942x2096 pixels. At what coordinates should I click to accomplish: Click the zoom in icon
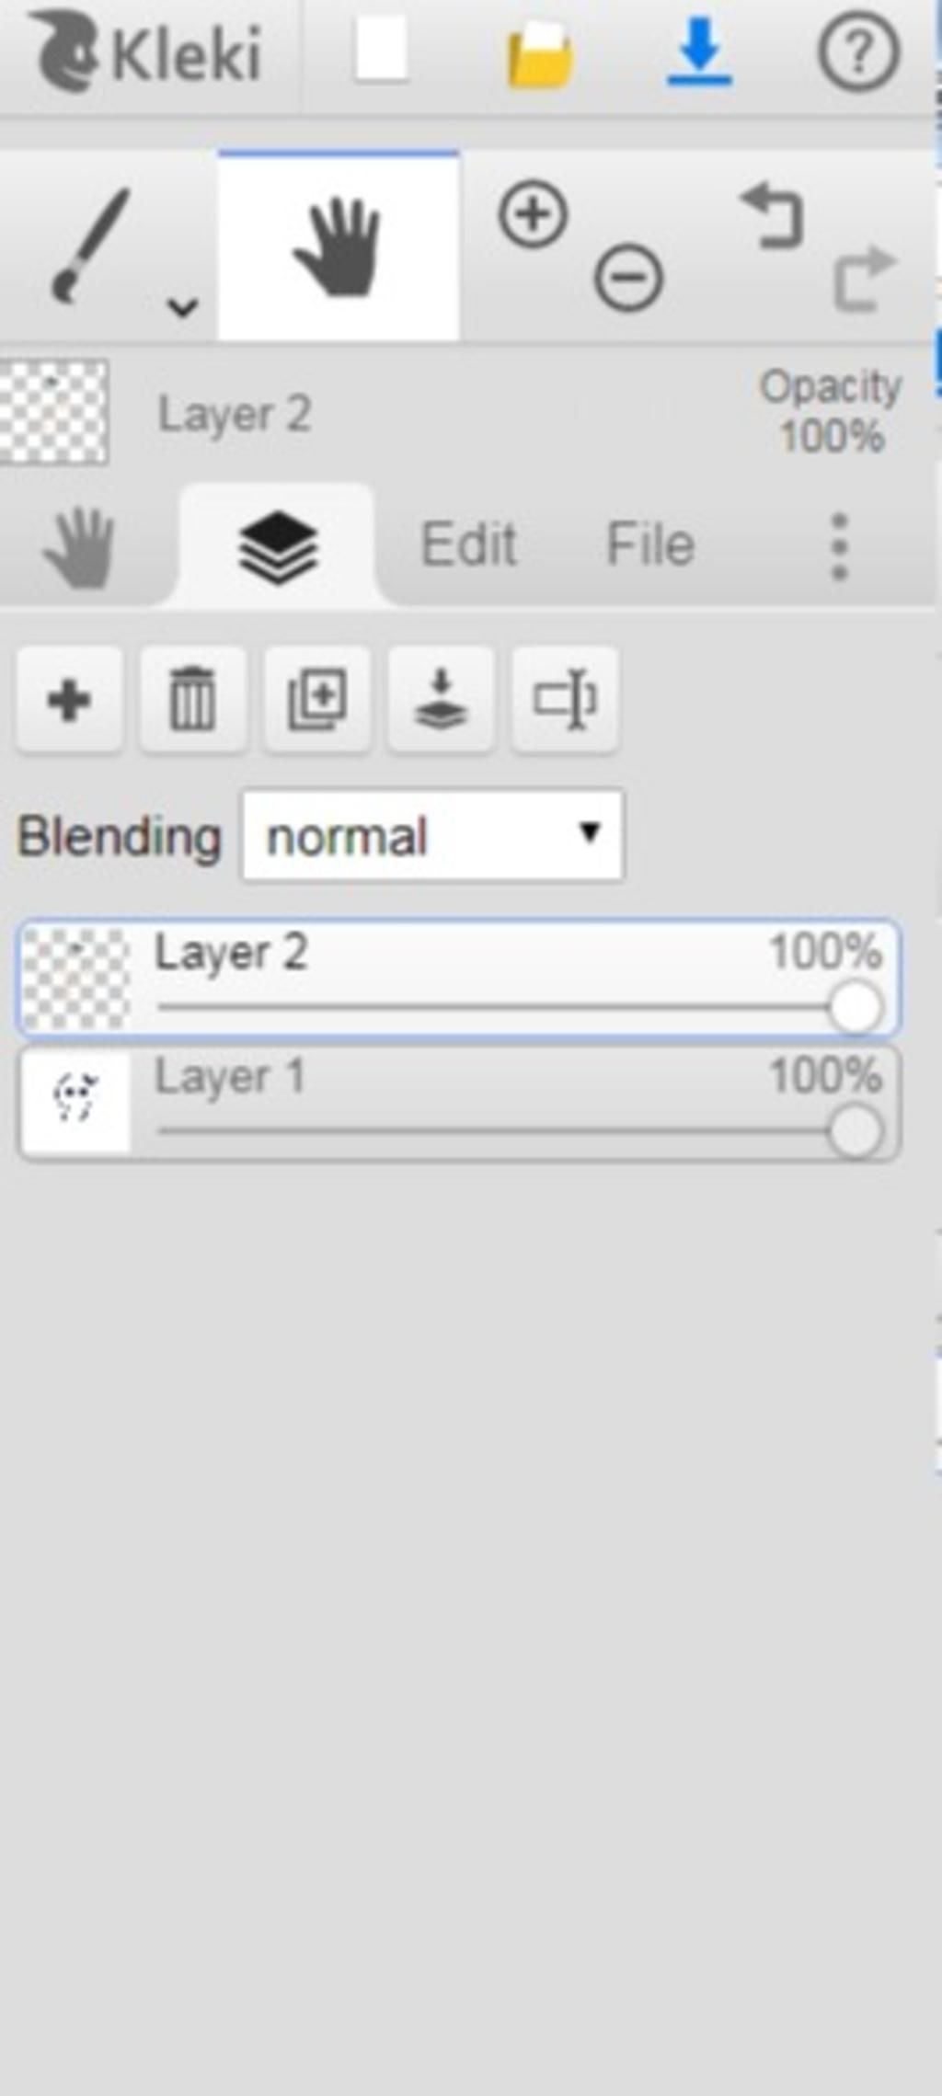coord(533,214)
